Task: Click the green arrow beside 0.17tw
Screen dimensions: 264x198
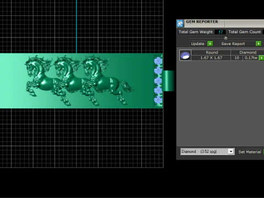Action: click(261, 58)
